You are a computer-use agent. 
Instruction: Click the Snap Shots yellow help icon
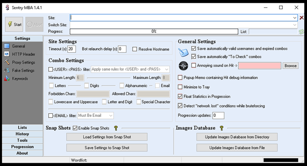116,128
